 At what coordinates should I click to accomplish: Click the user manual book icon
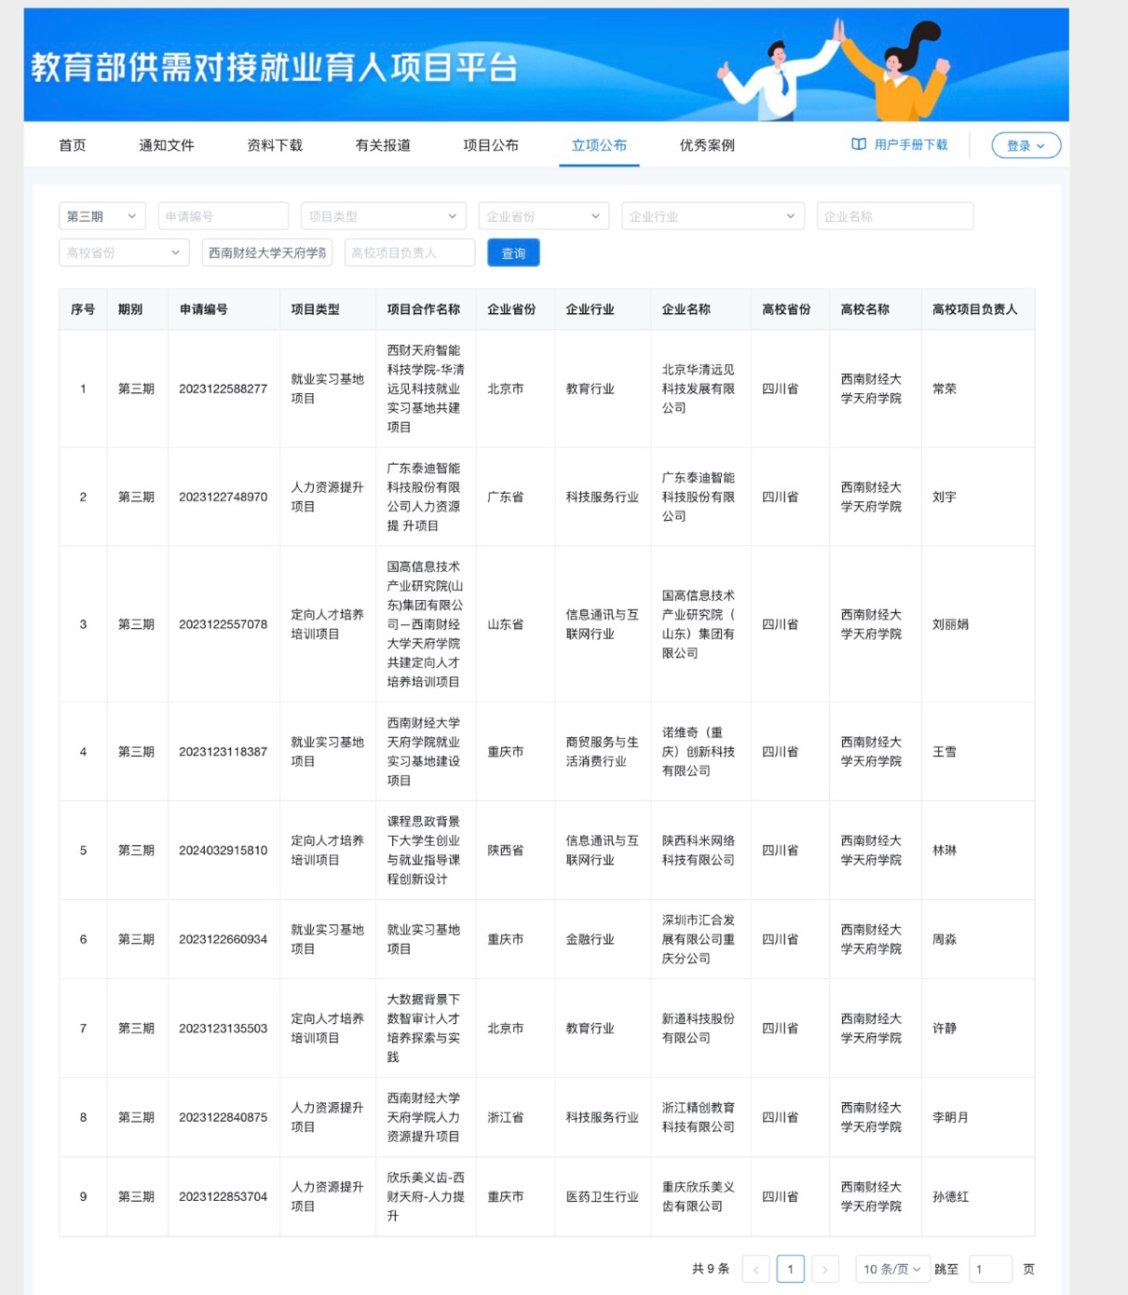[x=858, y=144]
